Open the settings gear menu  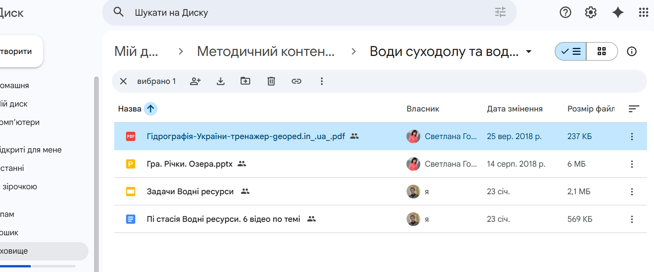point(591,13)
